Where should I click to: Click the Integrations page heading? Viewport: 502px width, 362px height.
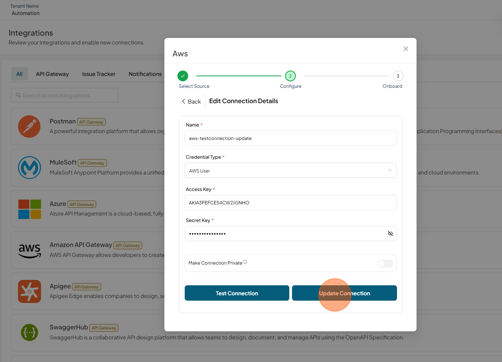pos(31,33)
